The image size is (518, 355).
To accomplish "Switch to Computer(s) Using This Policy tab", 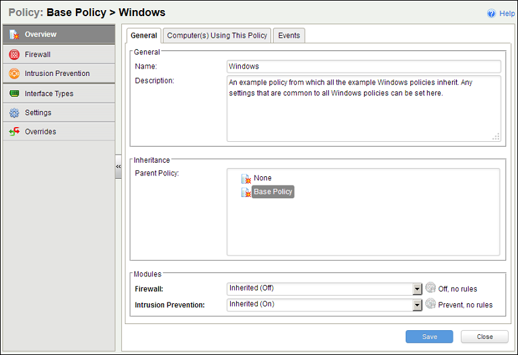I will click(x=217, y=36).
